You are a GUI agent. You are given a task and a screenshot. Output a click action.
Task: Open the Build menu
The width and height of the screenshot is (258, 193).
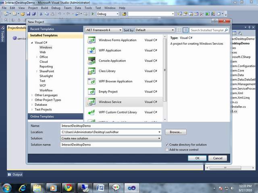tap(44, 8)
